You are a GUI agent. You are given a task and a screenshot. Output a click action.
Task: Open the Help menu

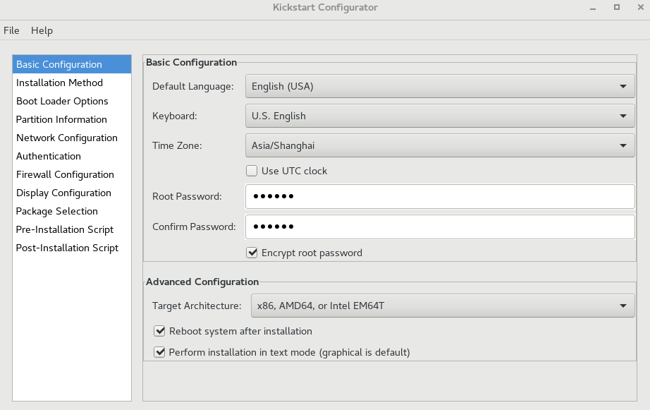point(42,30)
